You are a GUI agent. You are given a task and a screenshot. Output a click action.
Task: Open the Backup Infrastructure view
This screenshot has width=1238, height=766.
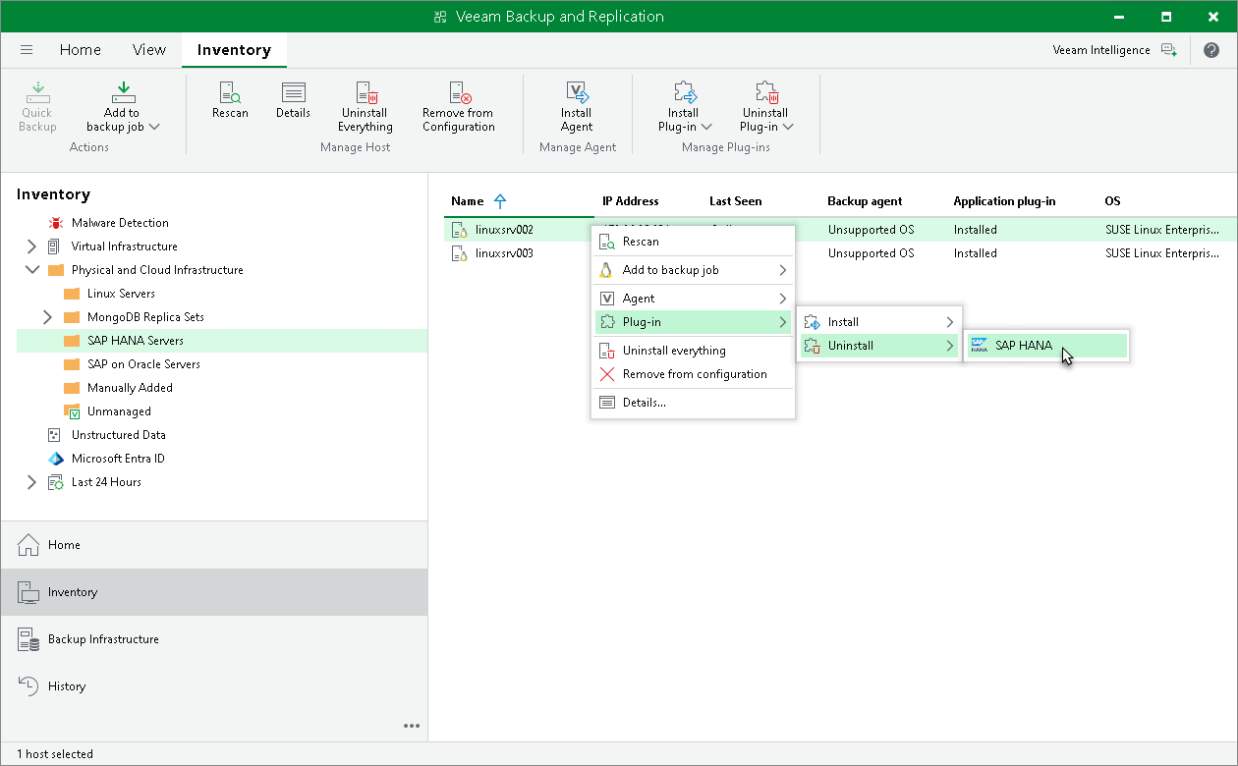pos(103,639)
